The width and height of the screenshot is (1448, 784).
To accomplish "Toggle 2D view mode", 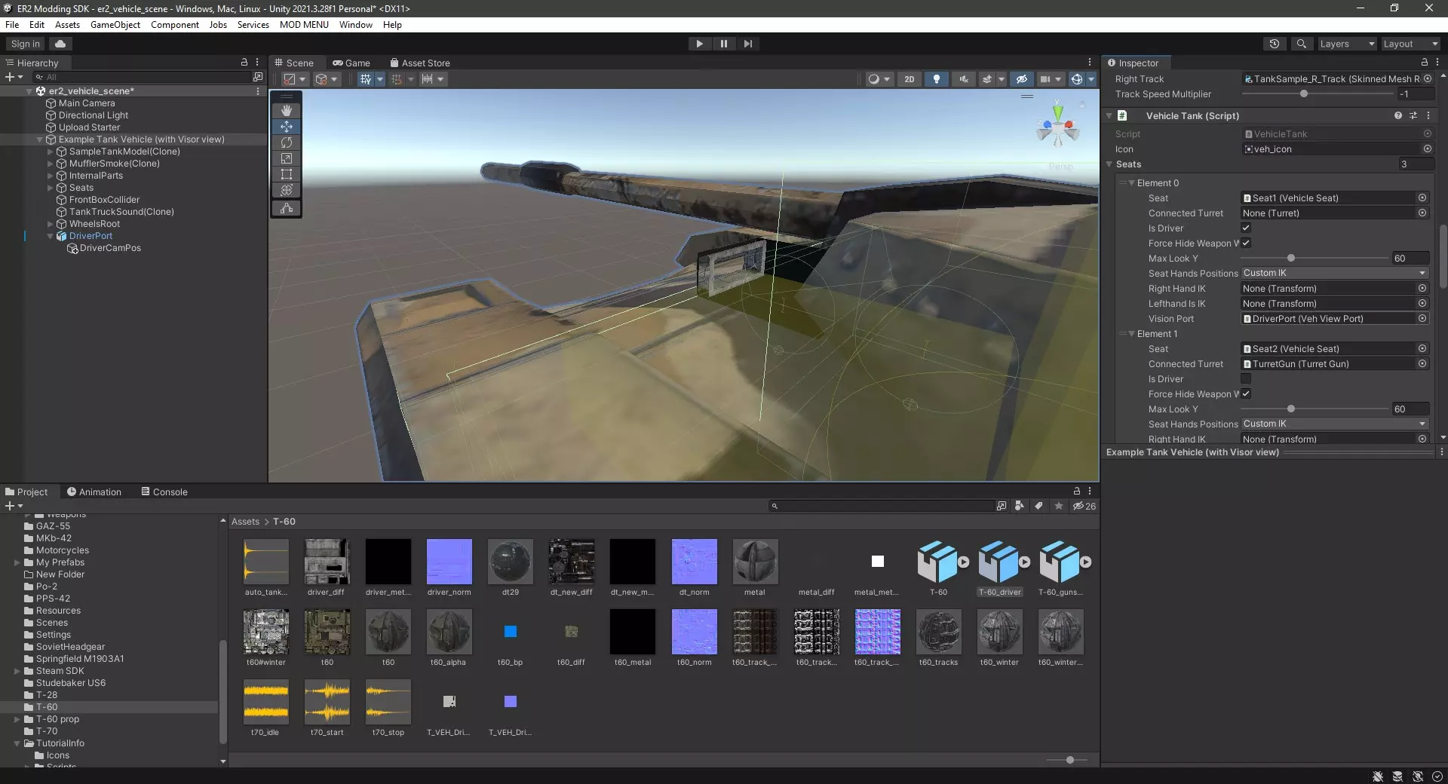I will coord(909,79).
